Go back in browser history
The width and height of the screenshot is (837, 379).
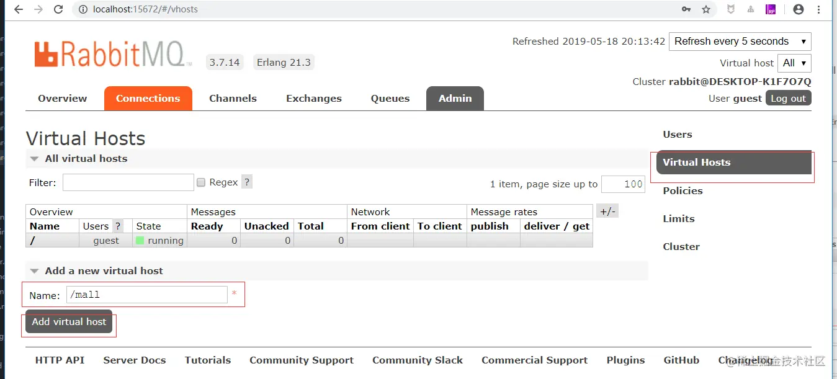point(19,9)
